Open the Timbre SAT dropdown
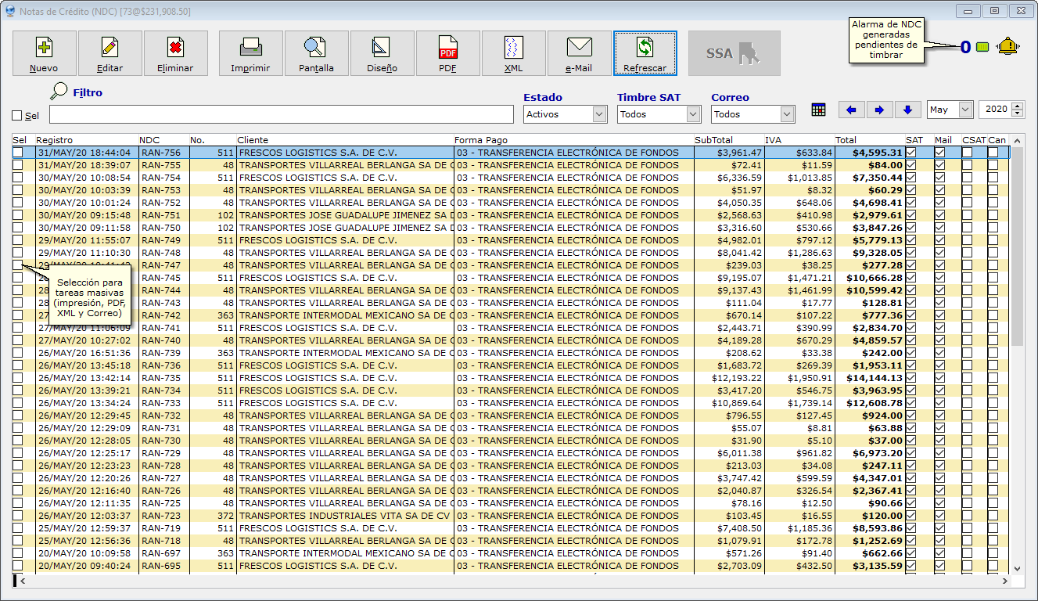The height and width of the screenshot is (601, 1038). coord(693,114)
